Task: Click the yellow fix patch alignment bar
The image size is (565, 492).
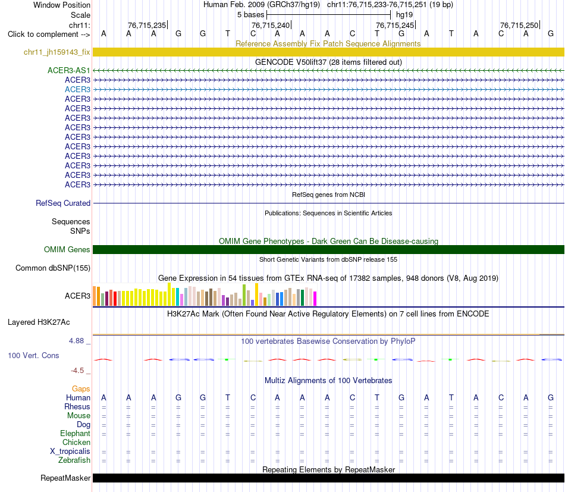Action: pos(328,52)
